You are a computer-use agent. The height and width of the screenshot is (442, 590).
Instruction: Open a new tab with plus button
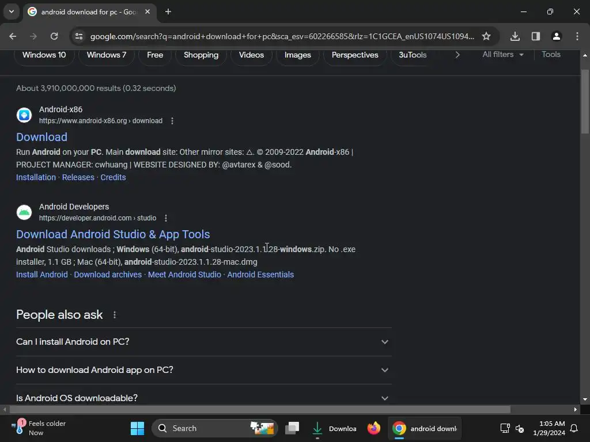tap(168, 12)
